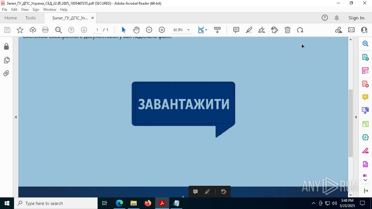Image resolution: width=372 pixels, height=209 pixels.
Task: Click the page number input field
Action: click(x=97, y=30)
